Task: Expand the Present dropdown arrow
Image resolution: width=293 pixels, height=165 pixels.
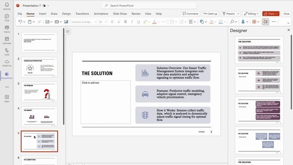Action: 238,14
